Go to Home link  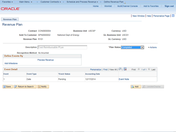point(96,6)
